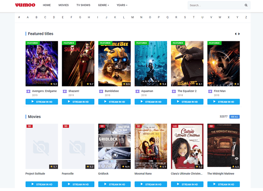Stream Project Solitude in HD
The image size is (263, 191).
[42, 184]
